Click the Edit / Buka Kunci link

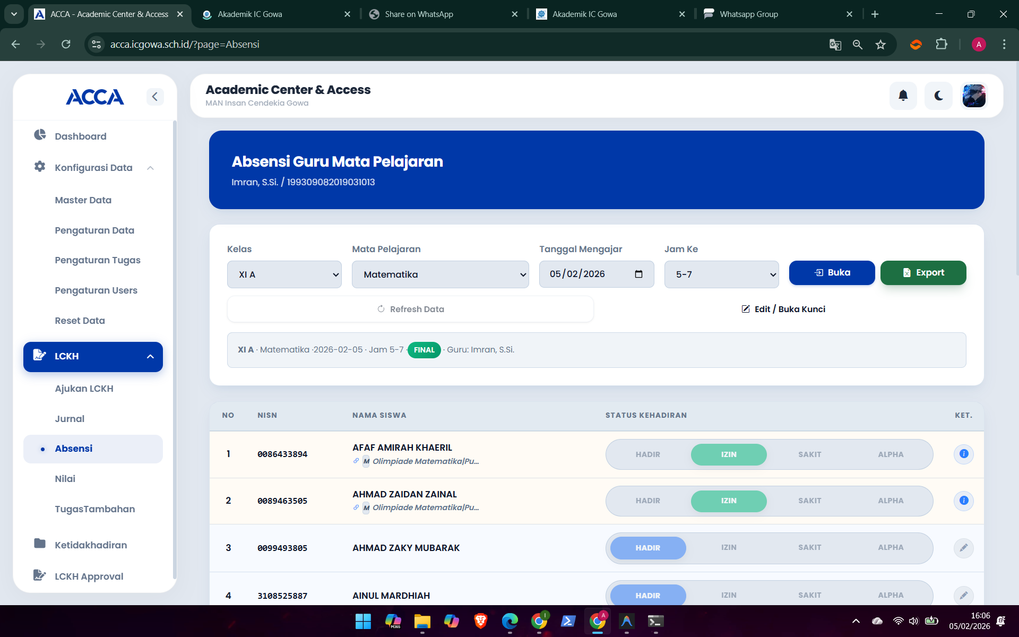(783, 309)
